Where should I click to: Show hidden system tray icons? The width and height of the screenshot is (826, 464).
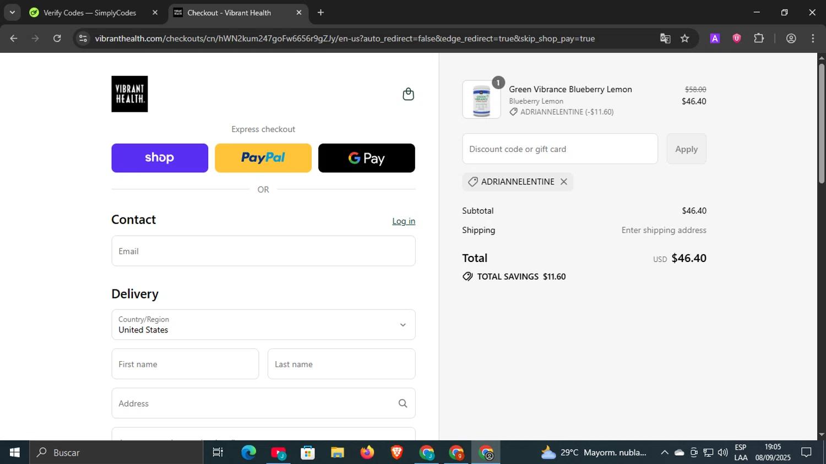pyautogui.click(x=665, y=452)
